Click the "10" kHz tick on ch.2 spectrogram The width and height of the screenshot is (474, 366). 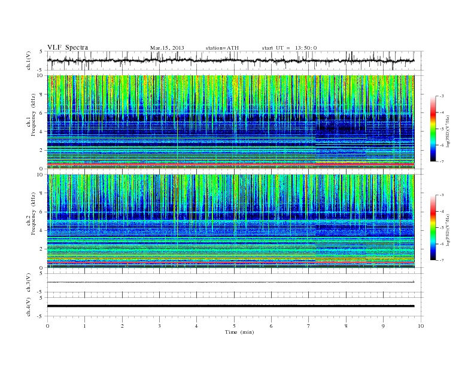coord(41,175)
